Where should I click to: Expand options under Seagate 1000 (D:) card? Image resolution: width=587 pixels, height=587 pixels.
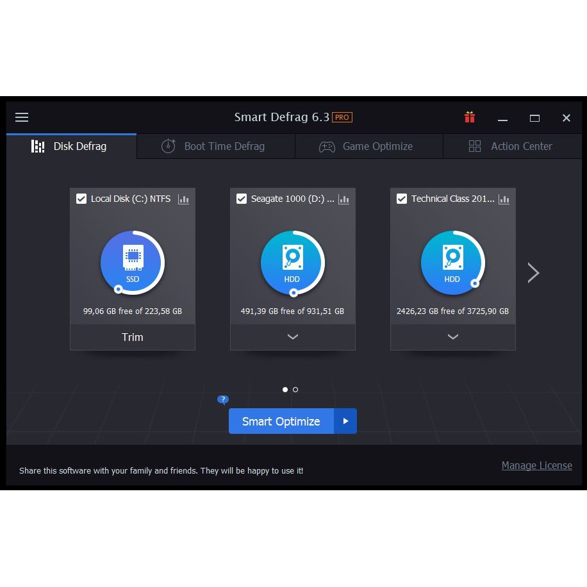click(293, 337)
